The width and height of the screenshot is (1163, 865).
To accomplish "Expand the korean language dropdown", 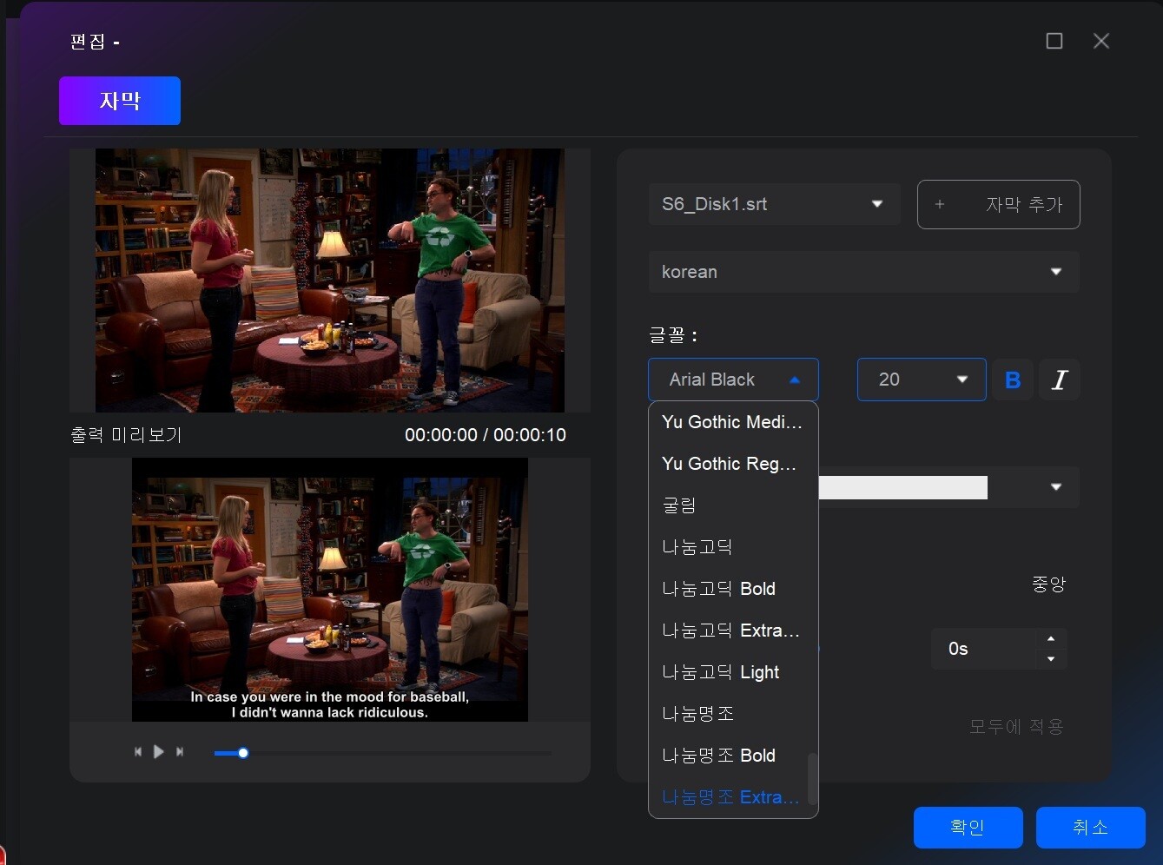I will 863,272.
